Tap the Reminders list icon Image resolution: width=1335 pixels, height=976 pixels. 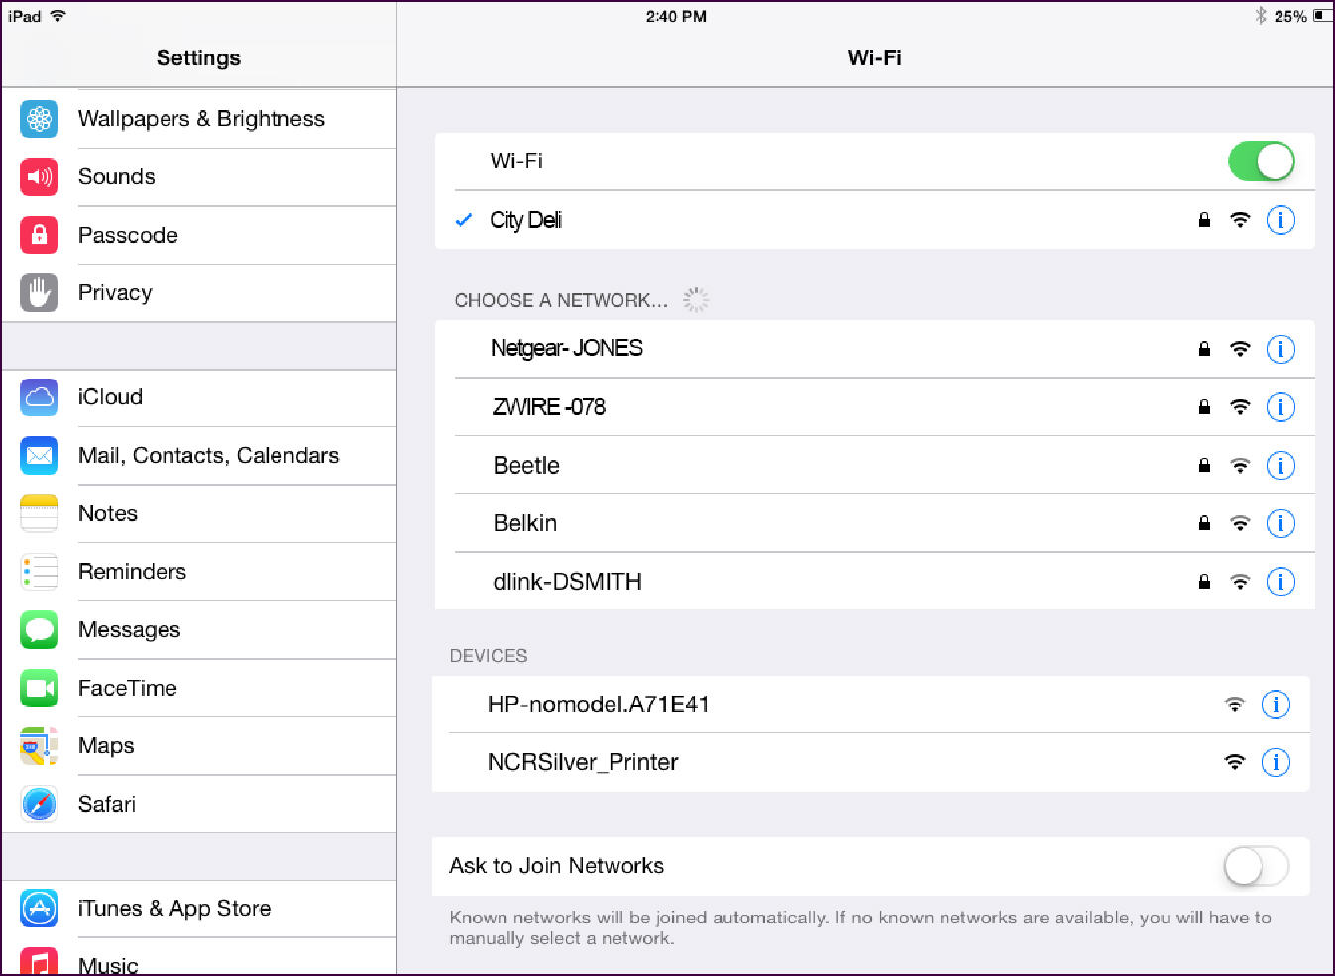tap(39, 572)
